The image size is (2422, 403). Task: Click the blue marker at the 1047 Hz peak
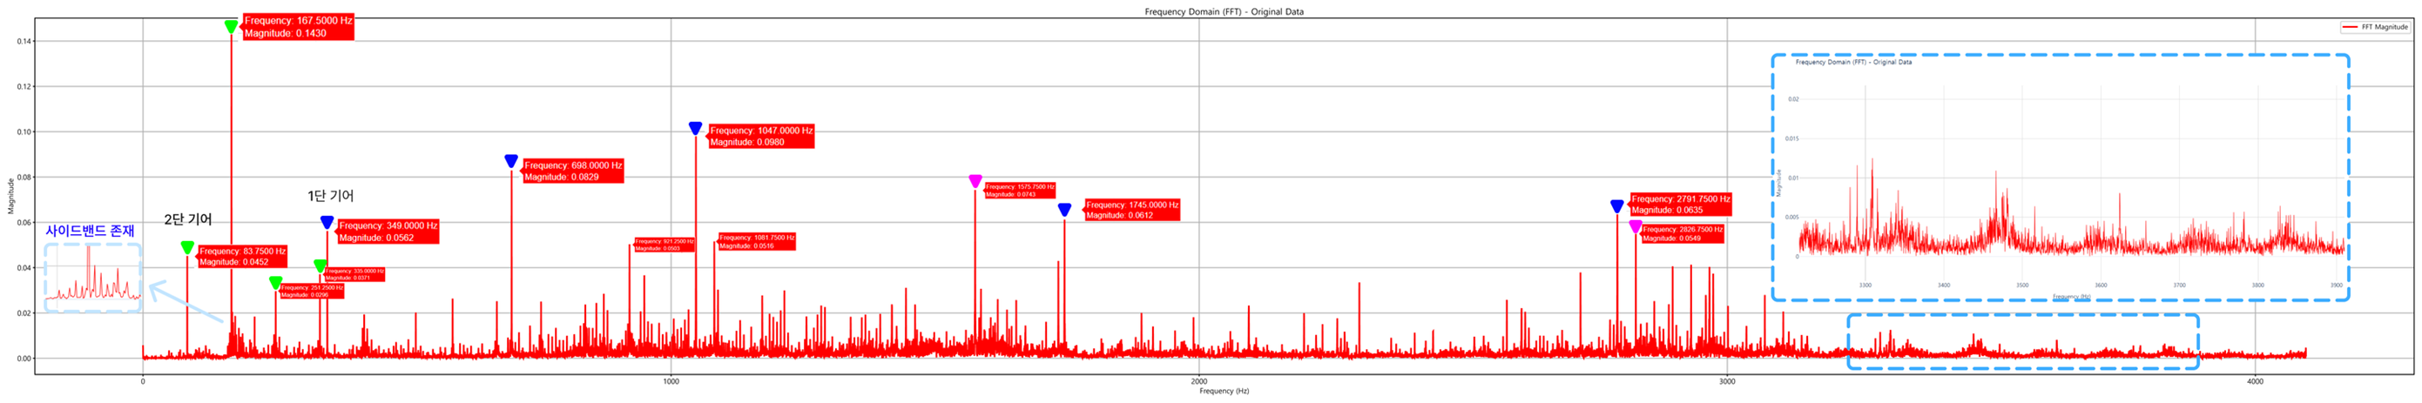pos(695,129)
